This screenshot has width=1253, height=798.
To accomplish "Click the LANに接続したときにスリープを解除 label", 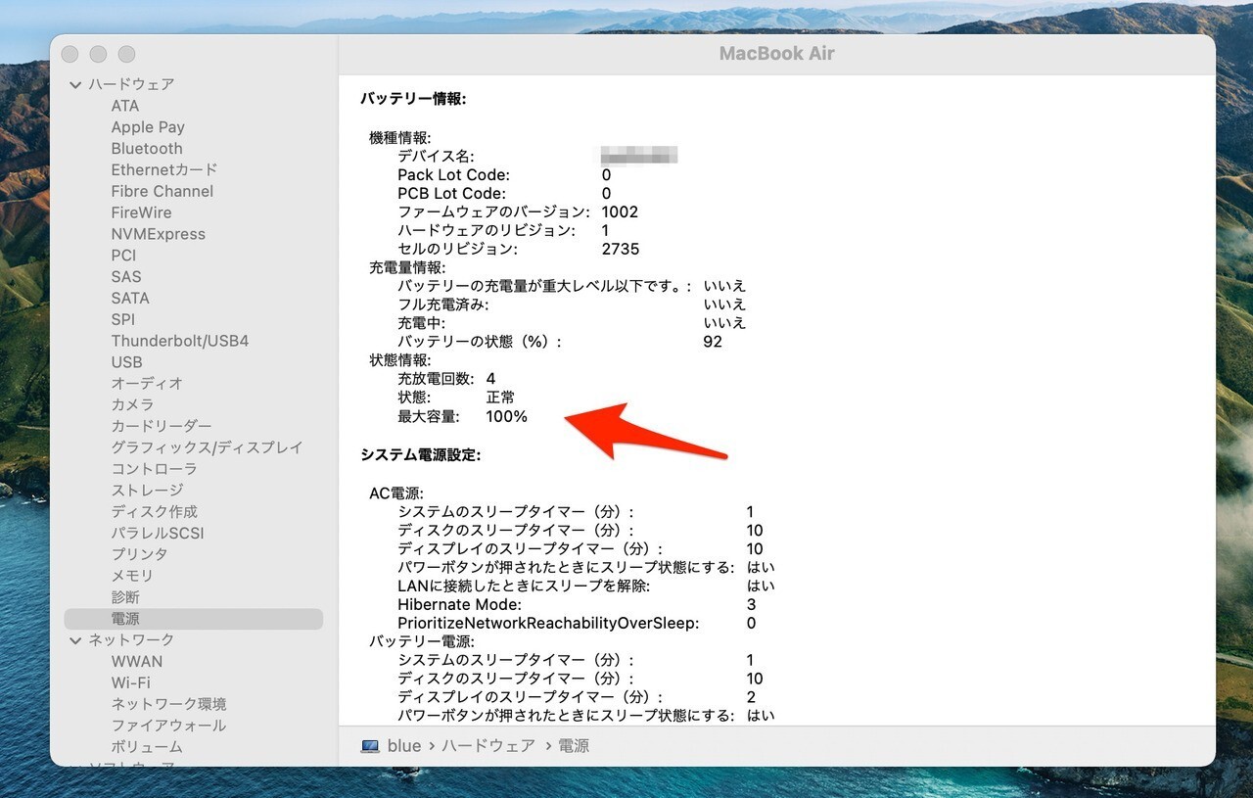I will pyautogui.click(x=524, y=587).
